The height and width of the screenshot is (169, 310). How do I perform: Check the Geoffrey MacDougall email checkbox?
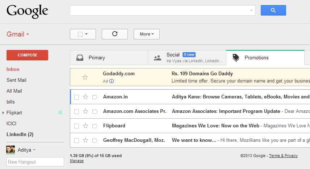click(x=76, y=140)
